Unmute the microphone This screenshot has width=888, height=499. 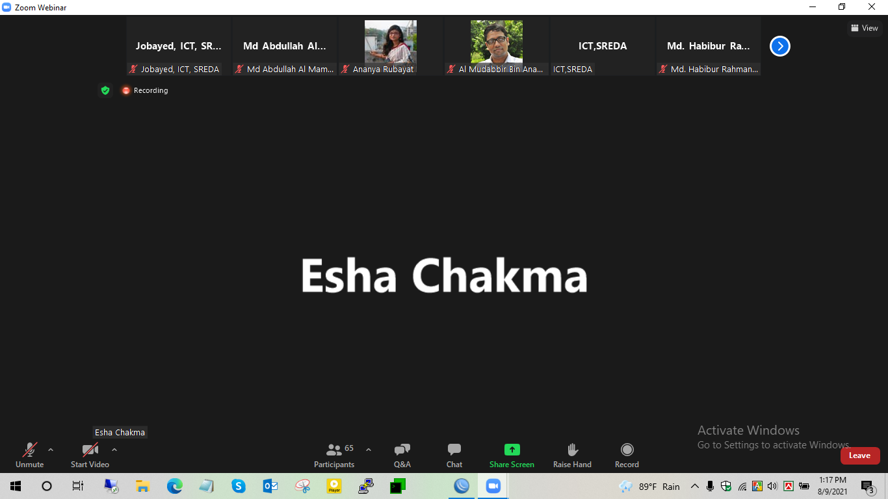click(29, 455)
